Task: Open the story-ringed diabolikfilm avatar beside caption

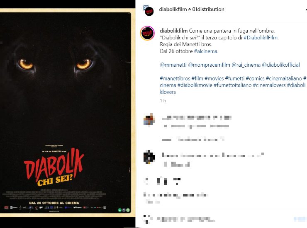Action: [x=147, y=33]
